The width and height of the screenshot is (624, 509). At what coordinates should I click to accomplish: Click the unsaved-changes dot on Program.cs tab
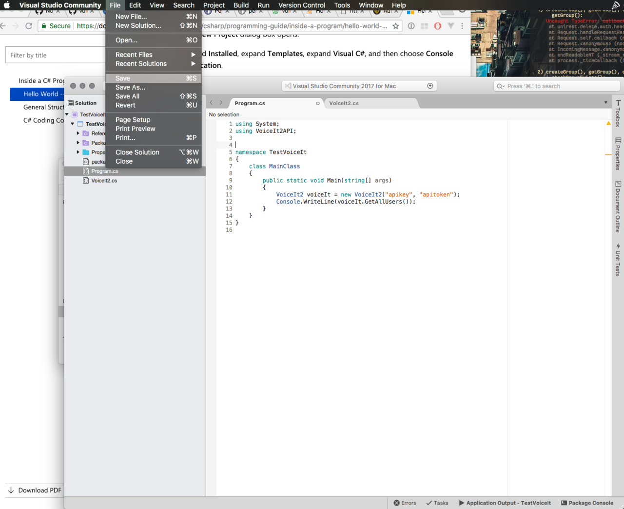coord(318,103)
